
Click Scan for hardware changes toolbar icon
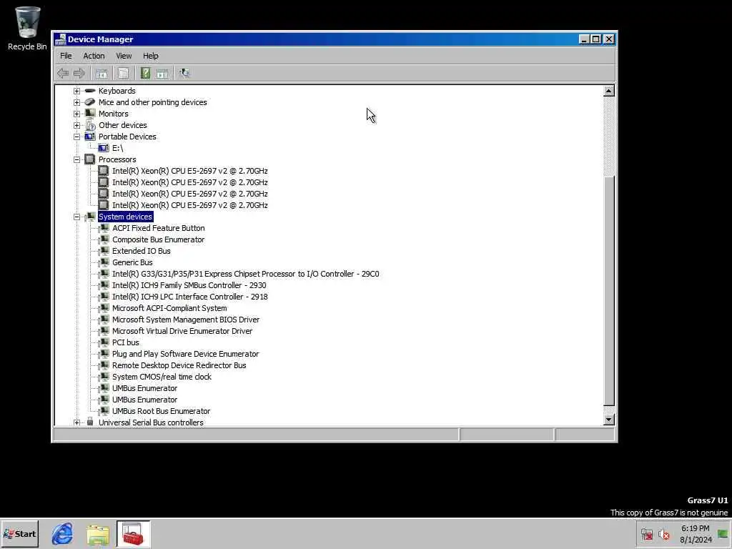(184, 73)
